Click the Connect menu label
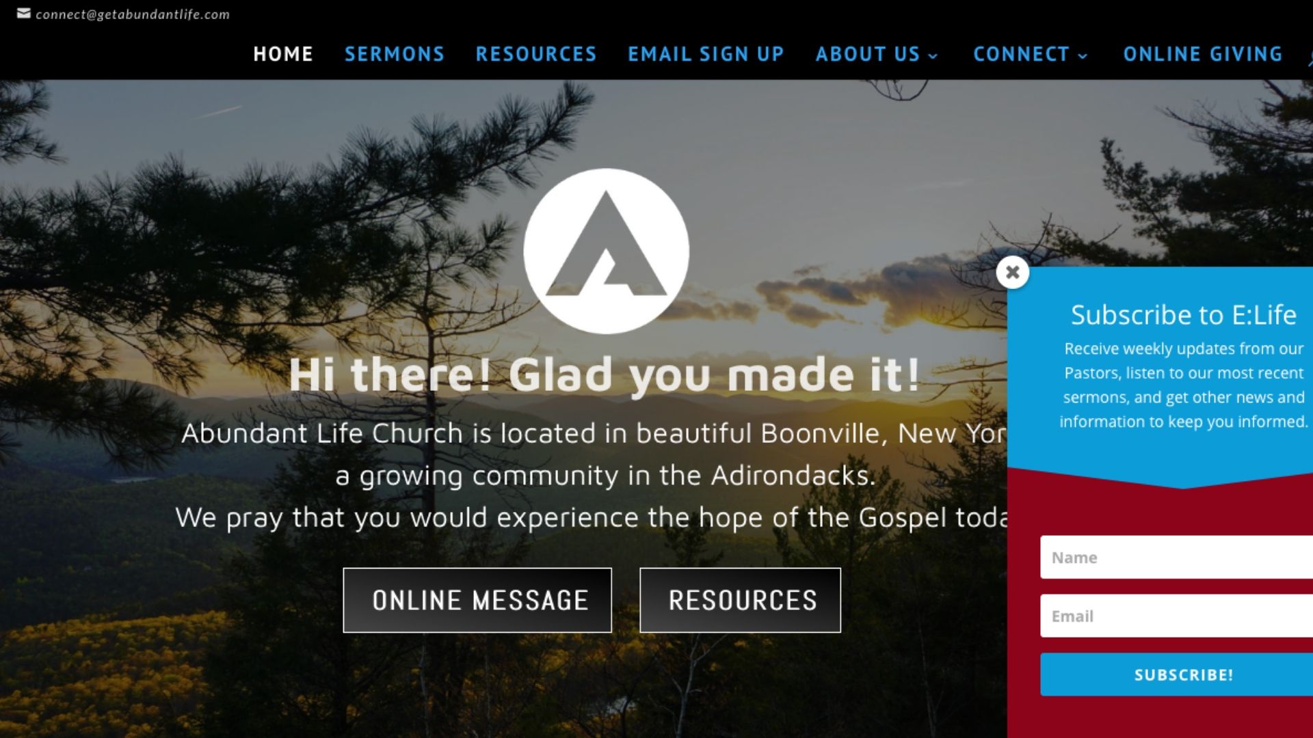1313x738 pixels. coord(1022,54)
